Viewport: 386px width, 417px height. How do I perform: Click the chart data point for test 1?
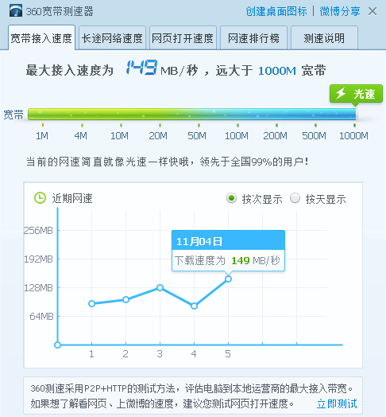92,303
